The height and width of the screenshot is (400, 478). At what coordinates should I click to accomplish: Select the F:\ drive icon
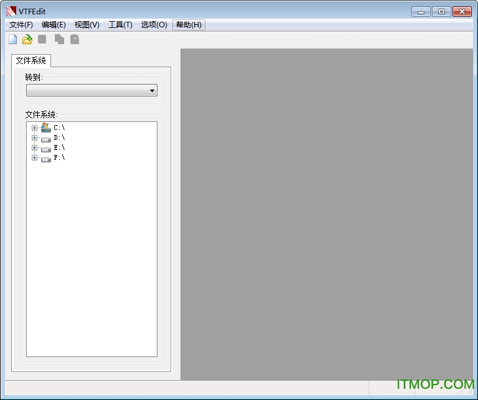[x=46, y=159]
